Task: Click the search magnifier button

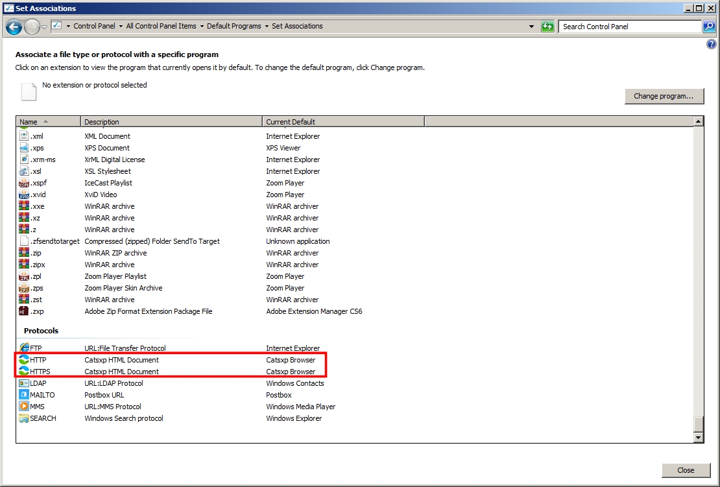Action: click(709, 27)
